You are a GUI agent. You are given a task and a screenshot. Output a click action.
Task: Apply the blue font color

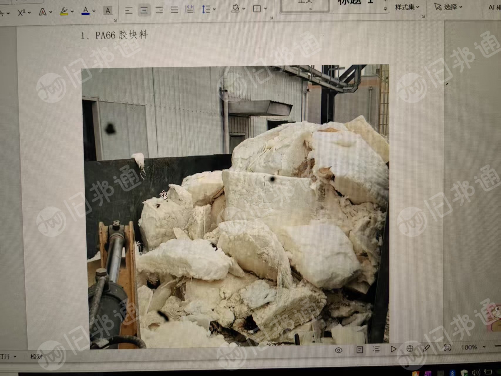pos(85,11)
